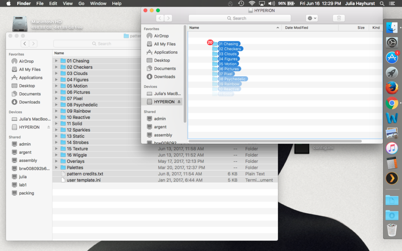
Task: Click the Search field in the patterns window
Action: [x=97, y=44]
